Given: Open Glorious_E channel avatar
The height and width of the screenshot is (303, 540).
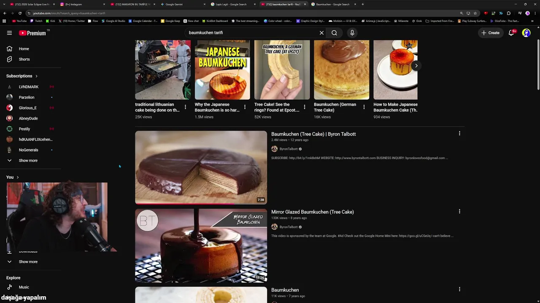Looking at the screenshot, I should point(9,108).
